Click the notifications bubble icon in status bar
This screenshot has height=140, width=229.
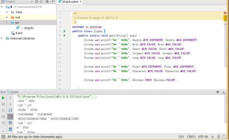coord(224,137)
